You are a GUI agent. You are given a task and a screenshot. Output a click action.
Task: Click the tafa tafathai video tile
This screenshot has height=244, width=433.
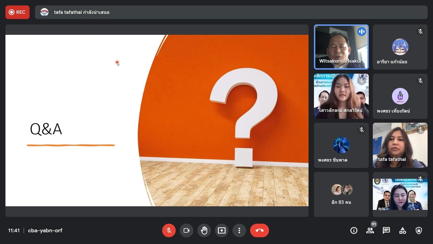(400, 145)
